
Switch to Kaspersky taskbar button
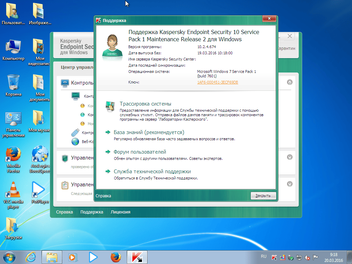[137, 257]
